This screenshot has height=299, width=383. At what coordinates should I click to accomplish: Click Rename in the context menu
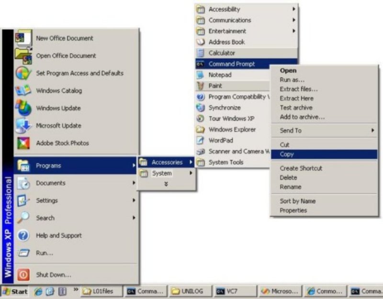tap(324, 187)
